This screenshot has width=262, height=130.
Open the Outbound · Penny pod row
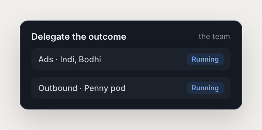tap(131, 88)
